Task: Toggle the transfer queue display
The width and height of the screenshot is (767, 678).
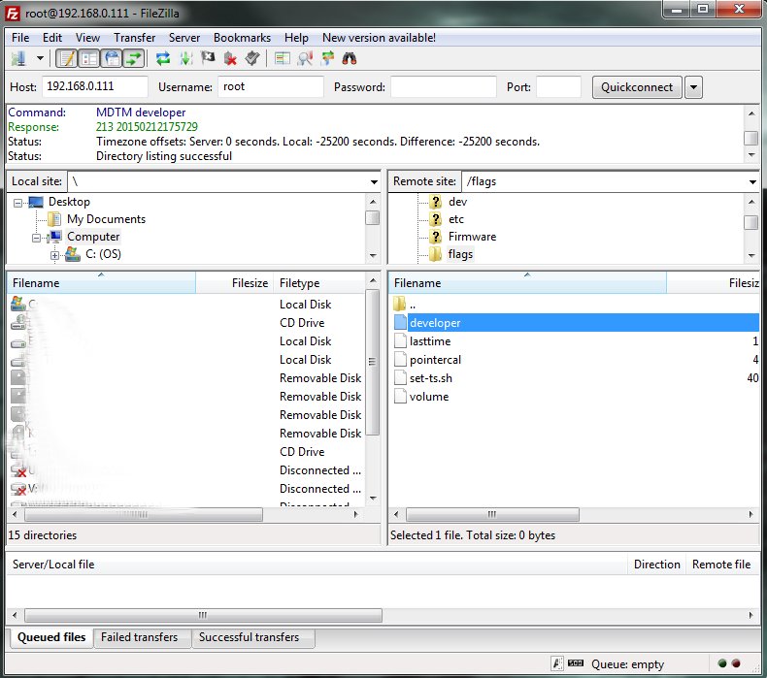Action: pyautogui.click(x=133, y=58)
